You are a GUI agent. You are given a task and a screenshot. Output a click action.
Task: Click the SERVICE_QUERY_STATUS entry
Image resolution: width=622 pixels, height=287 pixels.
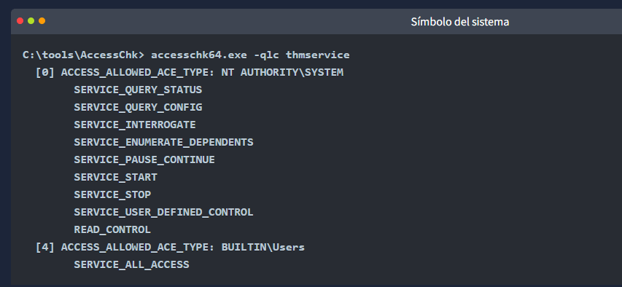[x=138, y=90]
